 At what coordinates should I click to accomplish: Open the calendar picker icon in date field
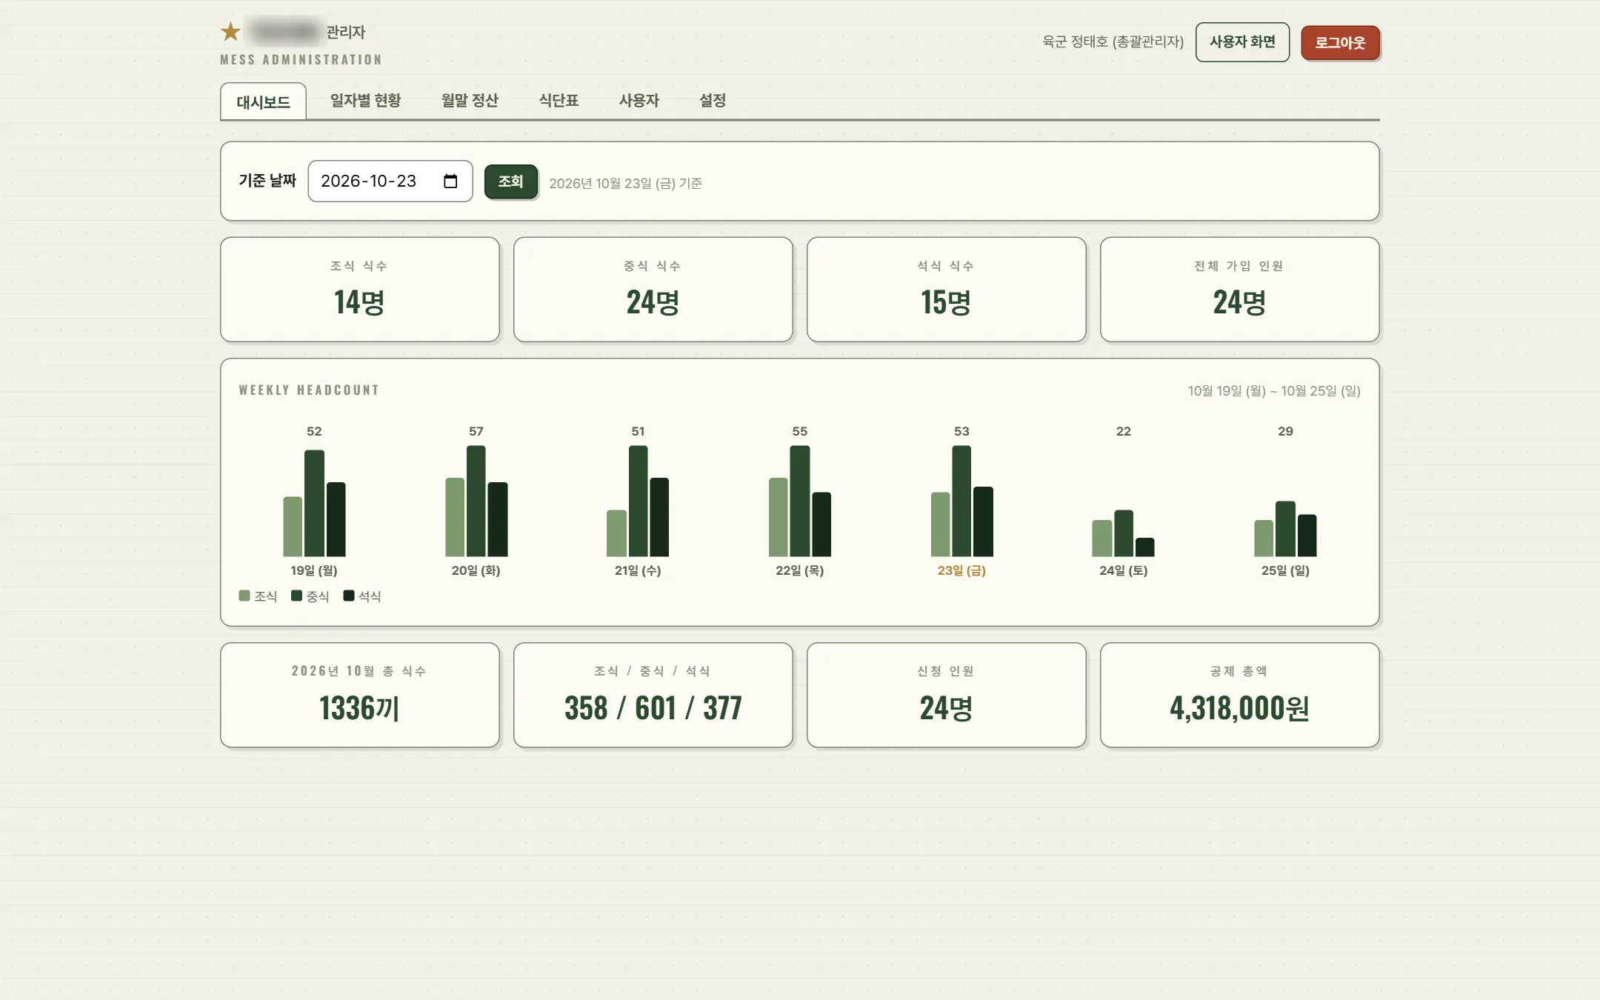point(450,181)
